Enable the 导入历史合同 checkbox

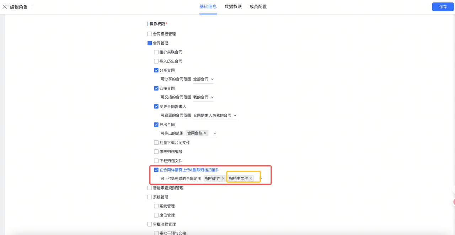point(156,61)
